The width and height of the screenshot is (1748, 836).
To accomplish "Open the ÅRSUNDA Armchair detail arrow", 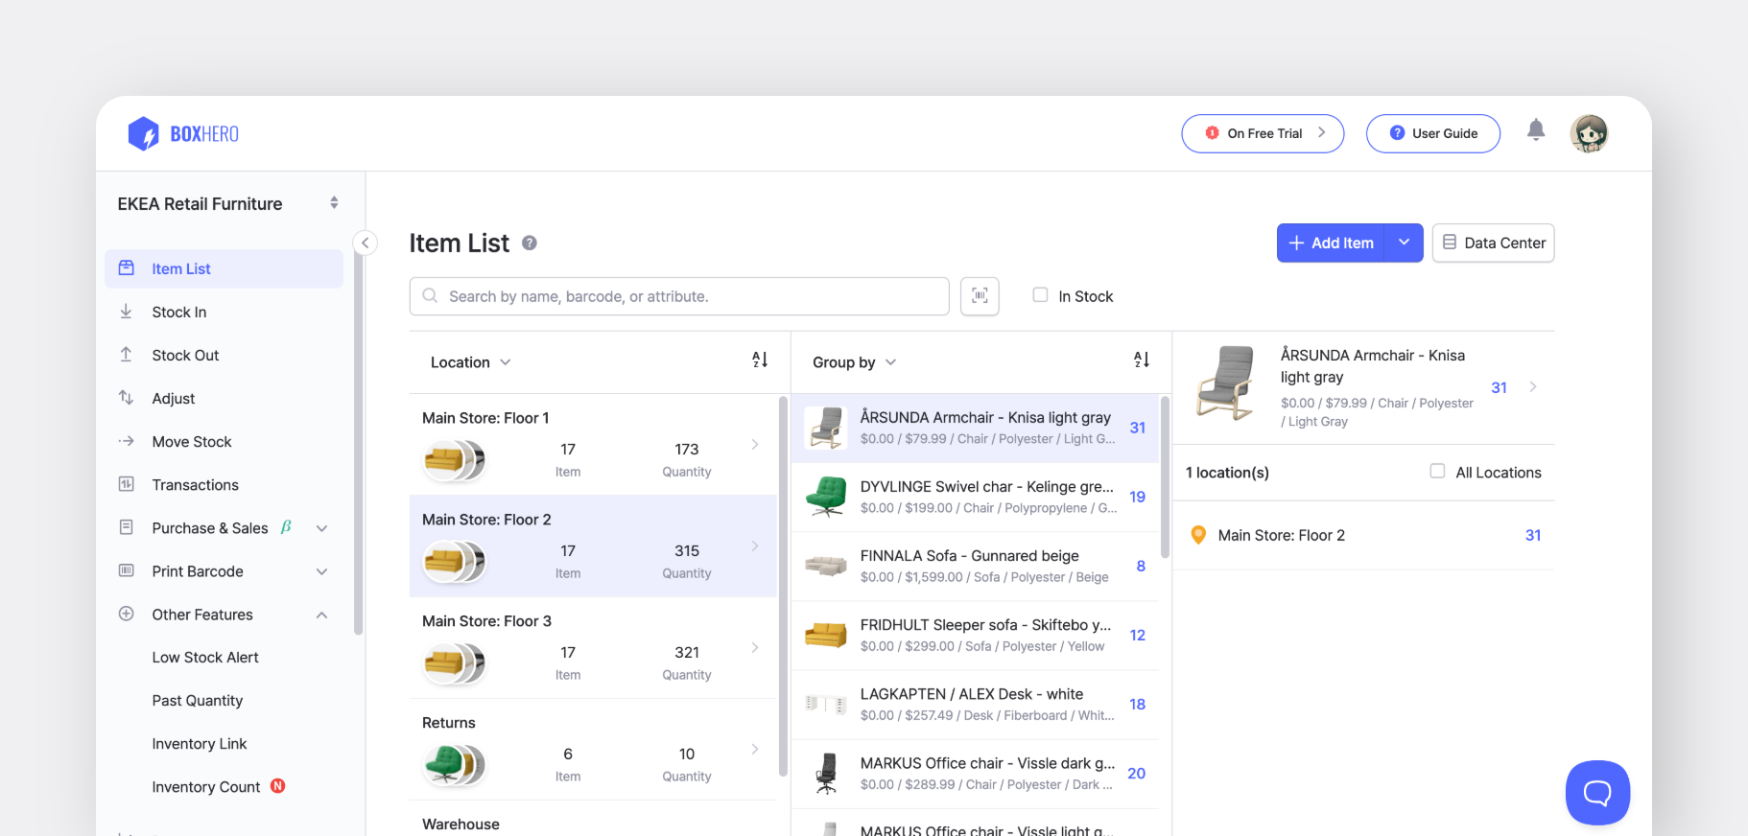I will click(1533, 387).
